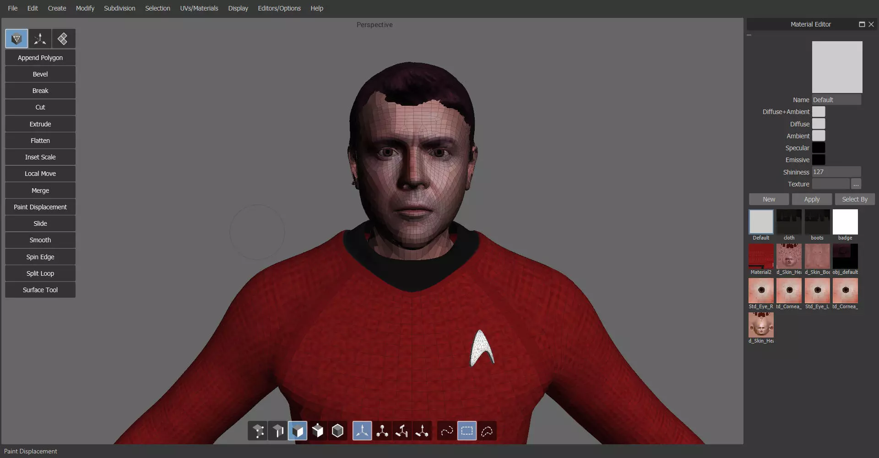
Task: Open the Subdivision menu
Action: [119, 8]
